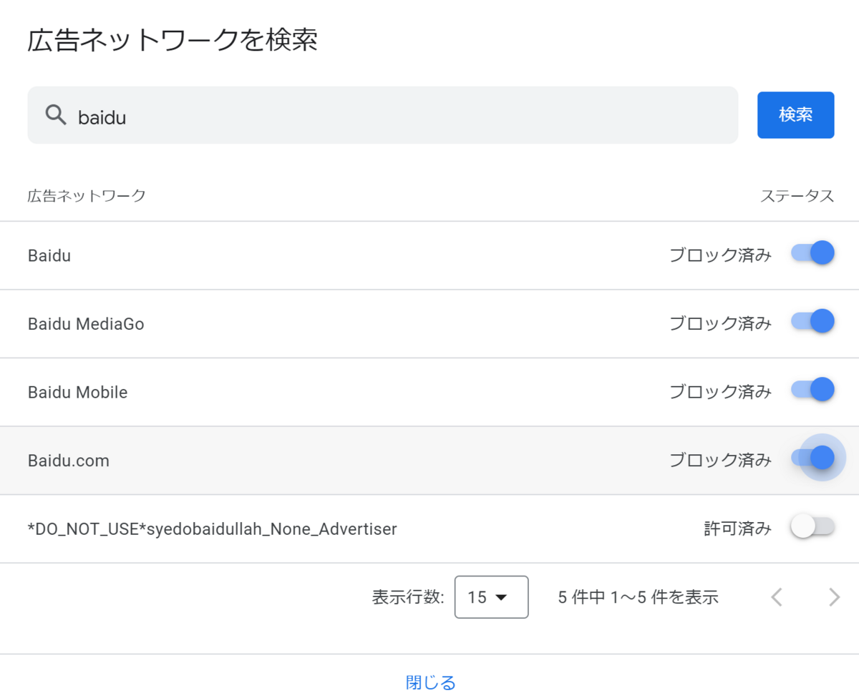
Task: Click the 広告ネットワーク column header
Action: (x=87, y=195)
